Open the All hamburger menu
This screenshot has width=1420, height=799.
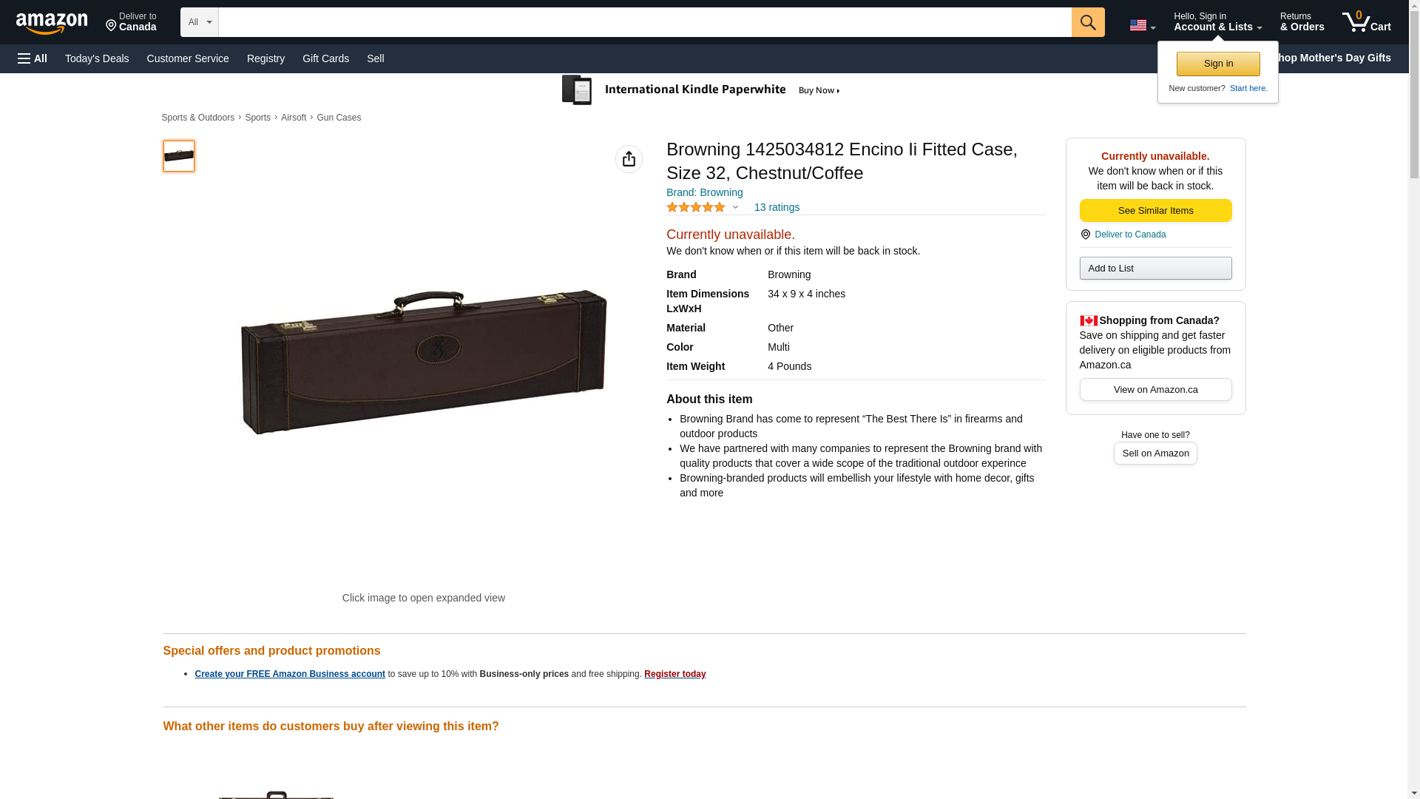point(33,58)
